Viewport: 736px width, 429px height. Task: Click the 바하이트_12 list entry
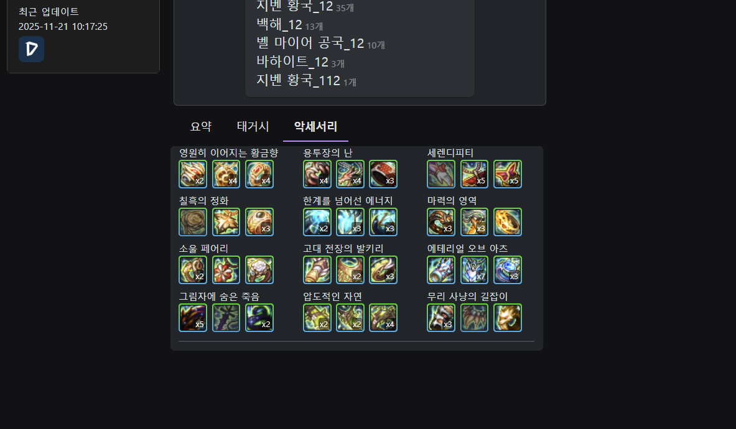click(x=300, y=62)
